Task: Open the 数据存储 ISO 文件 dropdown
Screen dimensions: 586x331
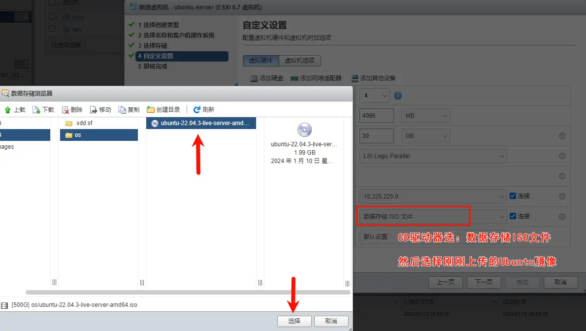Action: (x=433, y=217)
